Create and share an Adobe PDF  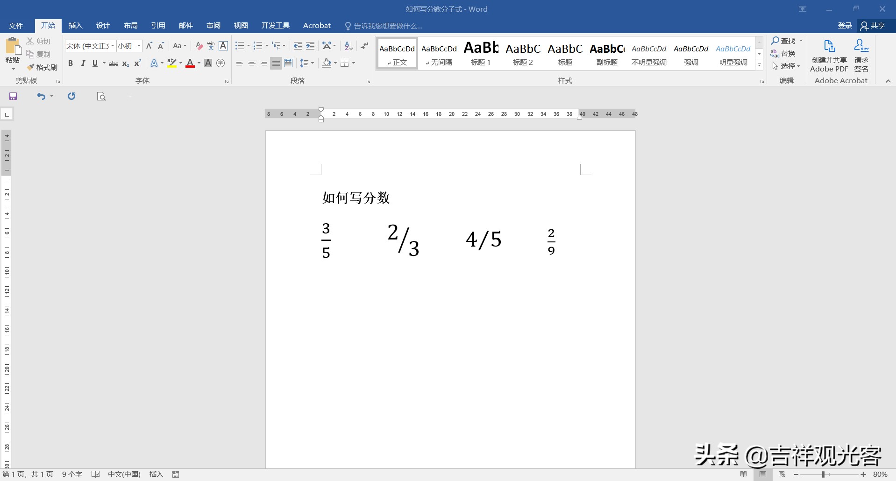(x=828, y=56)
